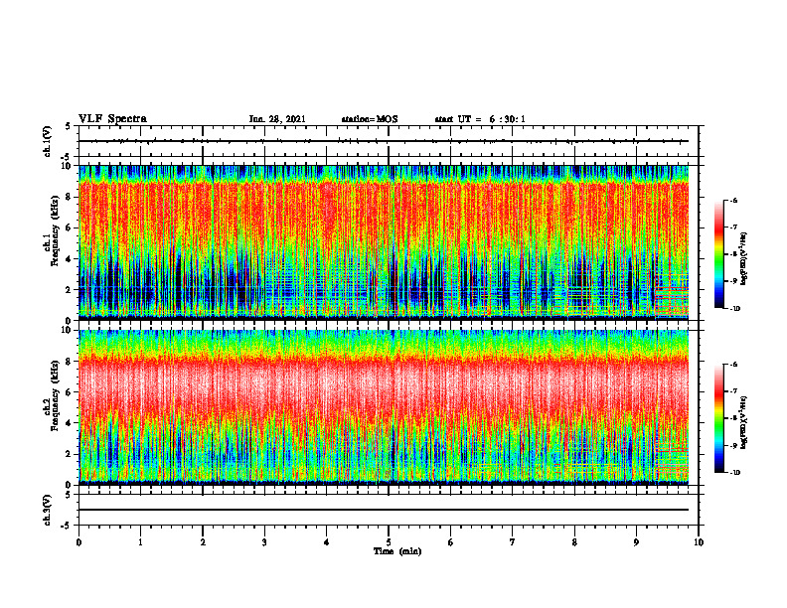The height and width of the screenshot is (608, 787).
Task: Click time axis tick label "1"
Action: pyautogui.click(x=140, y=542)
